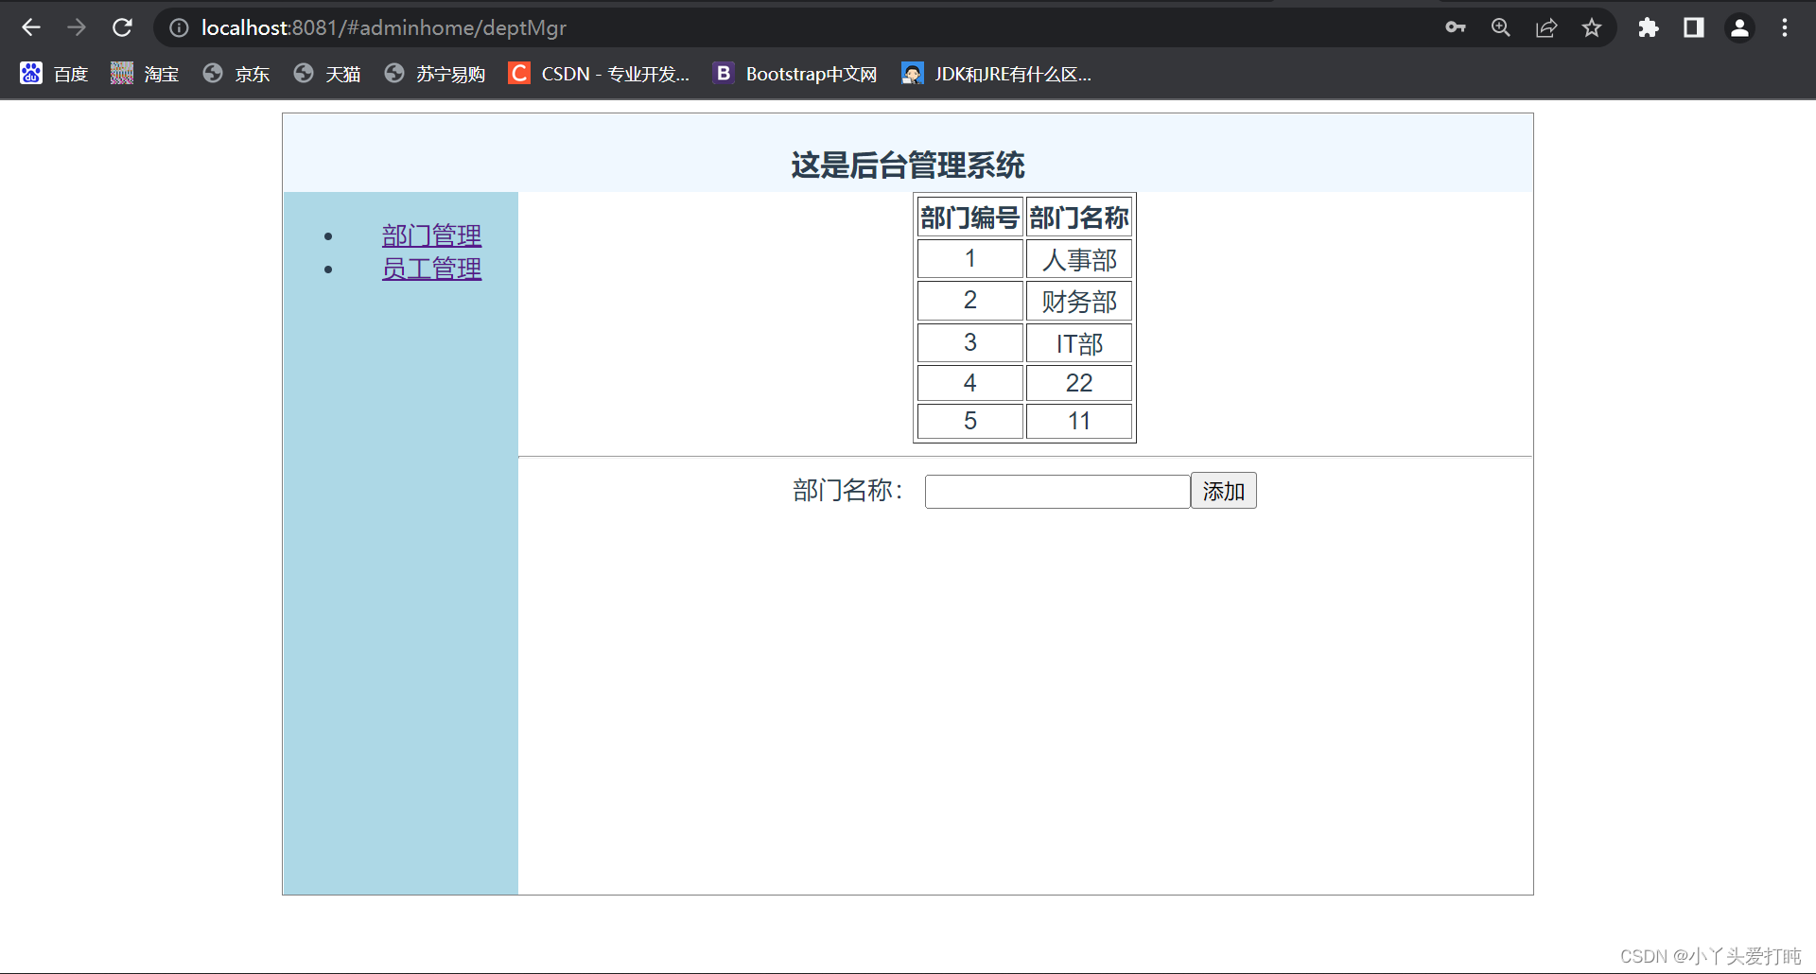Click the 部门名称 column header

click(x=1079, y=217)
